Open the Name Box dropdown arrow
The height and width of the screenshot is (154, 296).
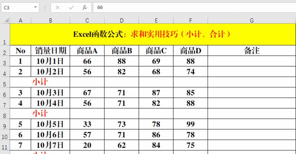pyautogui.click(x=35, y=7)
